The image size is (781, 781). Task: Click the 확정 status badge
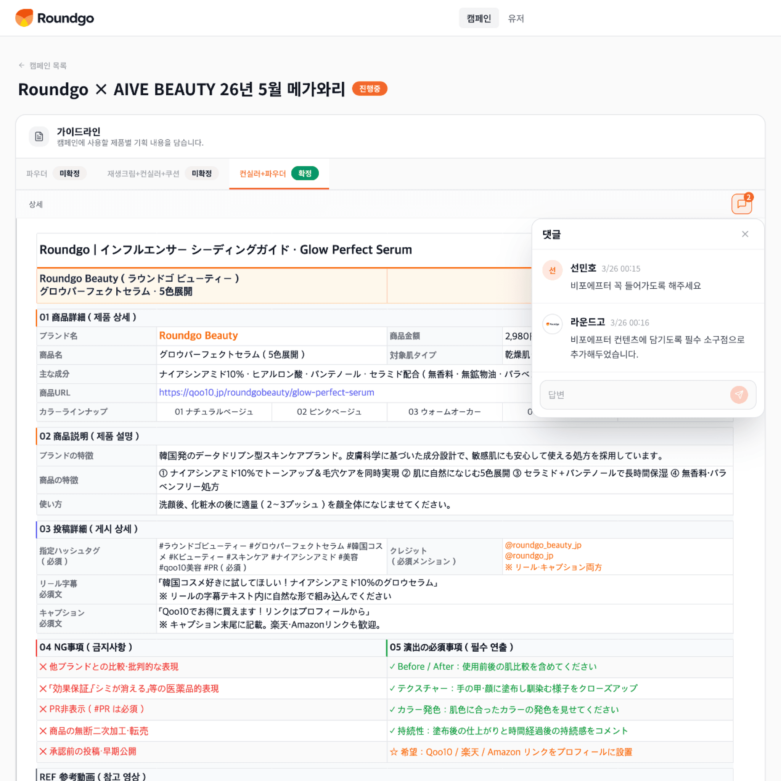305,174
